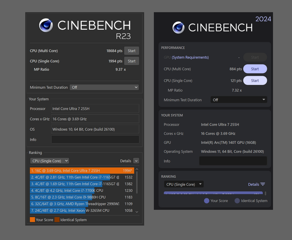Start CPU Multi Core benchmark in Cinebench 2024
This screenshot has width=292, height=240.
pyautogui.click(x=255, y=69)
